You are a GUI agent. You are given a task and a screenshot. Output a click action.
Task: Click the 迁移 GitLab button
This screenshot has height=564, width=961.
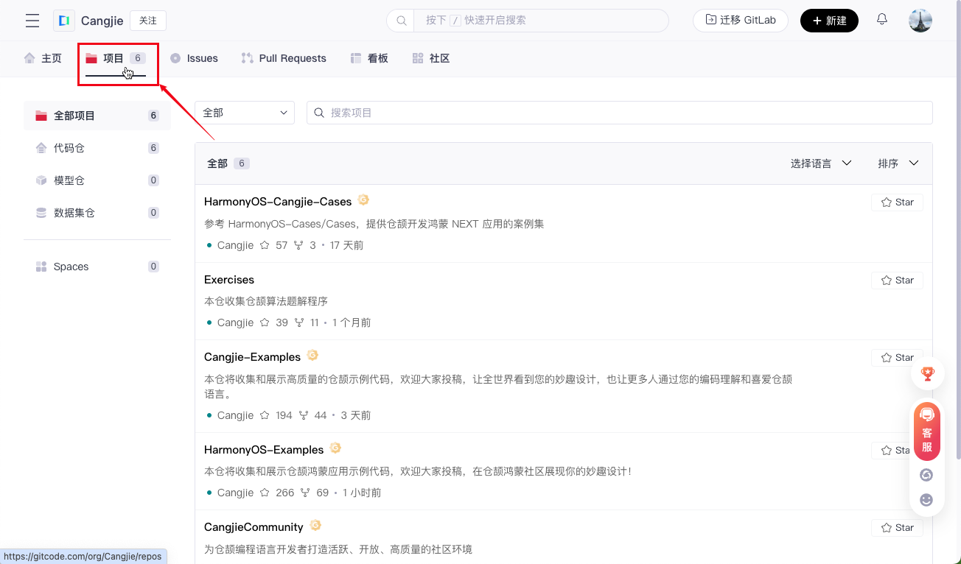click(x=740, y=21)
